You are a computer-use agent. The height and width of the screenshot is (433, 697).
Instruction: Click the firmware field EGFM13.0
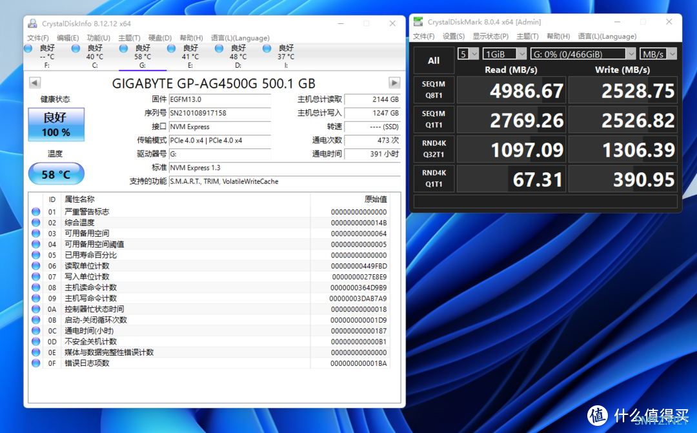click(x=220, y=99)
